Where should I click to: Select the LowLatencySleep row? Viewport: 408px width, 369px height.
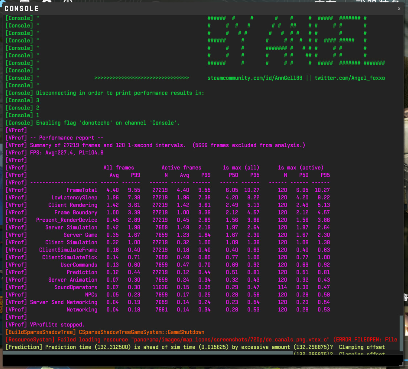pyautogui.click(x=168, y=198)
